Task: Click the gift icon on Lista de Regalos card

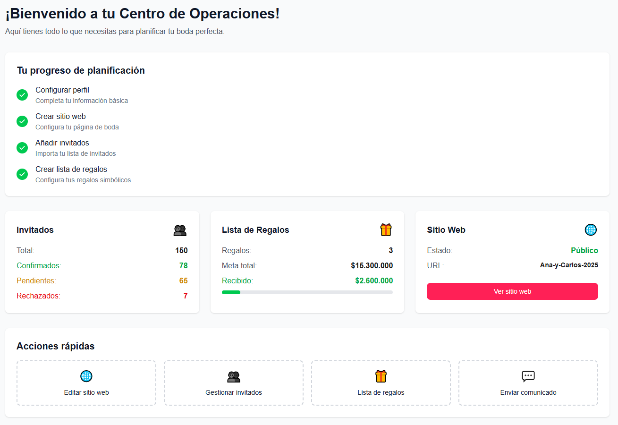Action: point(386,230)
